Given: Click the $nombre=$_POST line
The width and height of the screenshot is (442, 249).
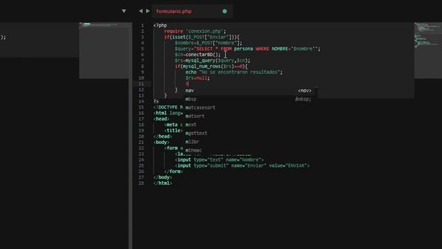Looking at the screenshot, I should [209, 43].
